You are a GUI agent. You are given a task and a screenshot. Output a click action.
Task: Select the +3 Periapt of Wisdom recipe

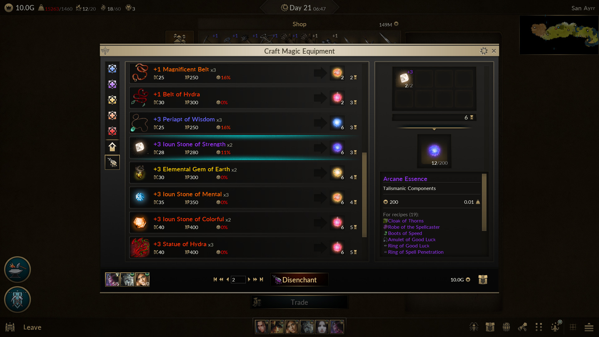click(x=245, y=123)
